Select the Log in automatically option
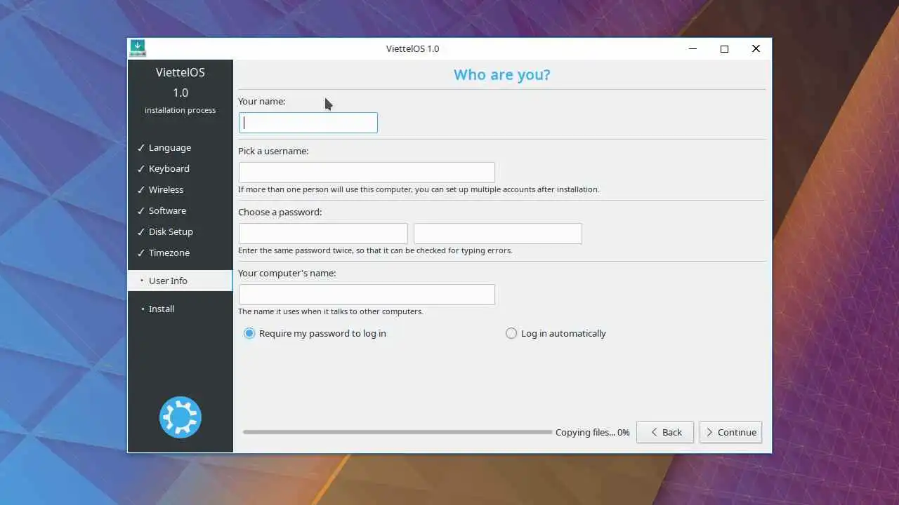The height and width of the screenshot is (505, 899). tap(556, 333)
